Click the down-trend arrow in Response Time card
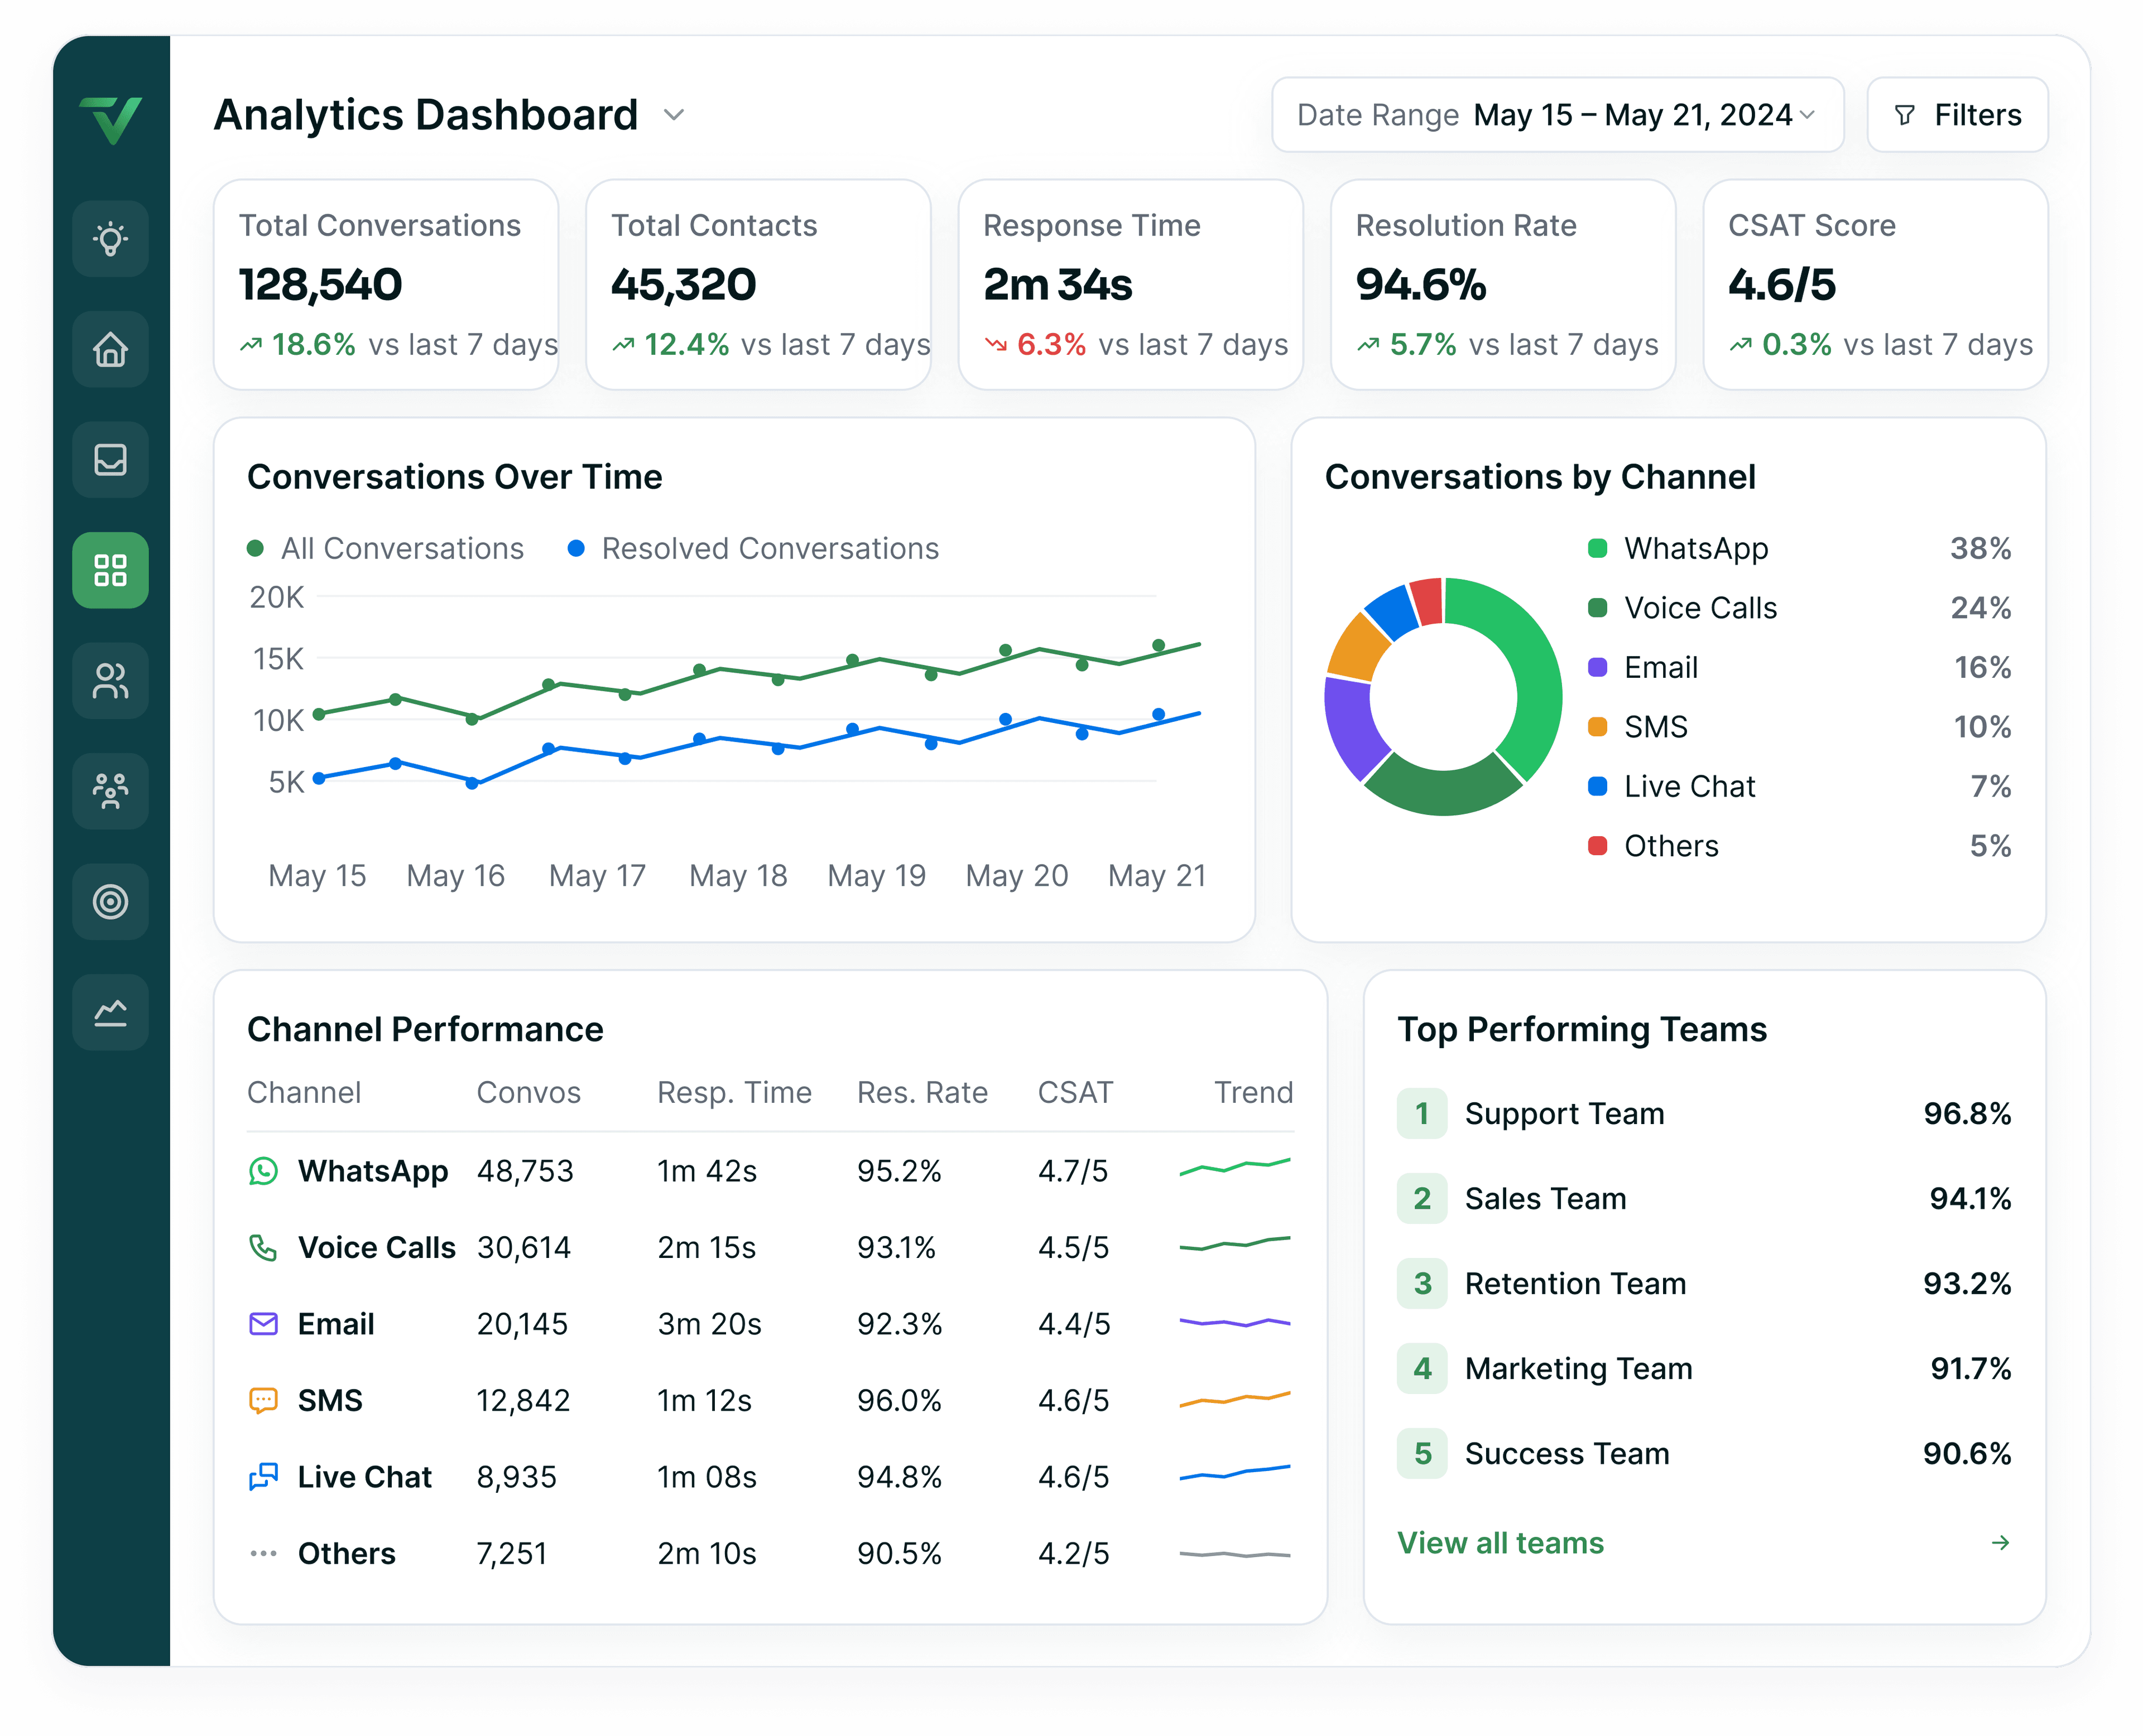Screen dimensions: 2143x1736 [996, 345]
